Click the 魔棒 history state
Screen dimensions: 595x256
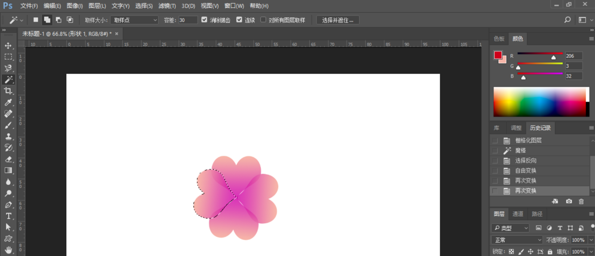[521, 150]
